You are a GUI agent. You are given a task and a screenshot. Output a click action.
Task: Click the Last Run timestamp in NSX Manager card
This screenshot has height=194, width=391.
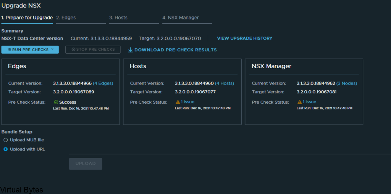pos(325,108)
